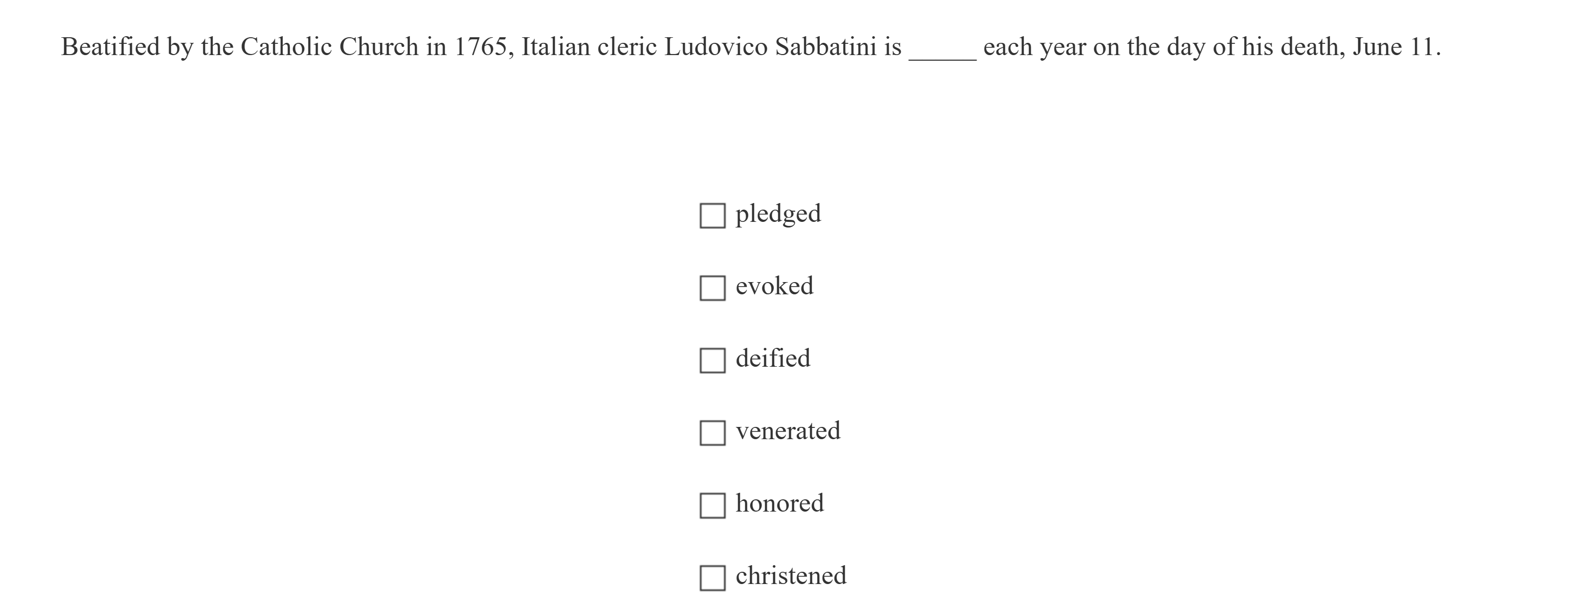Mark the 'honored' checkbox
Viewport: 1595px width, 608px height.
click(712, 505)
